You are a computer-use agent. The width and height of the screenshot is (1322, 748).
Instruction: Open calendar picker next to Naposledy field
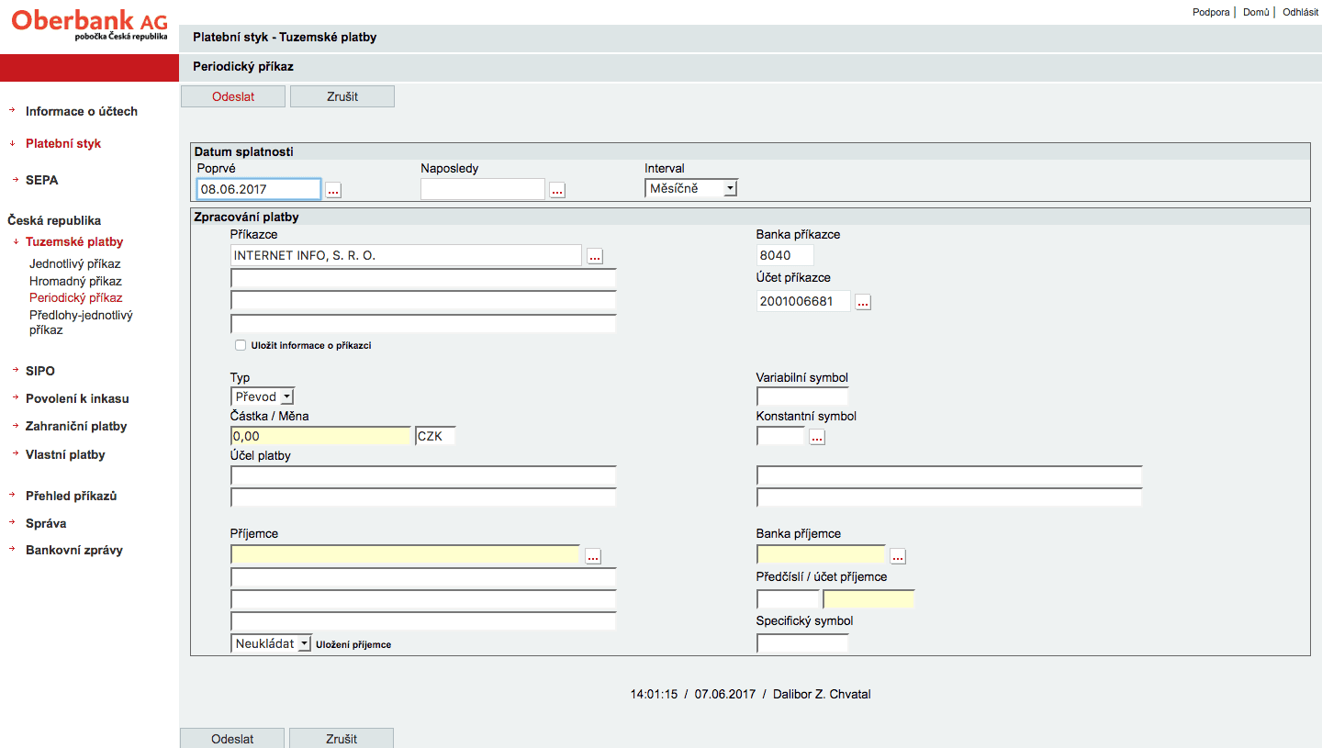[557, 190]
